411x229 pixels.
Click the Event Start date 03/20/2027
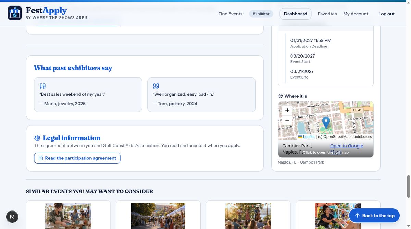302,56
